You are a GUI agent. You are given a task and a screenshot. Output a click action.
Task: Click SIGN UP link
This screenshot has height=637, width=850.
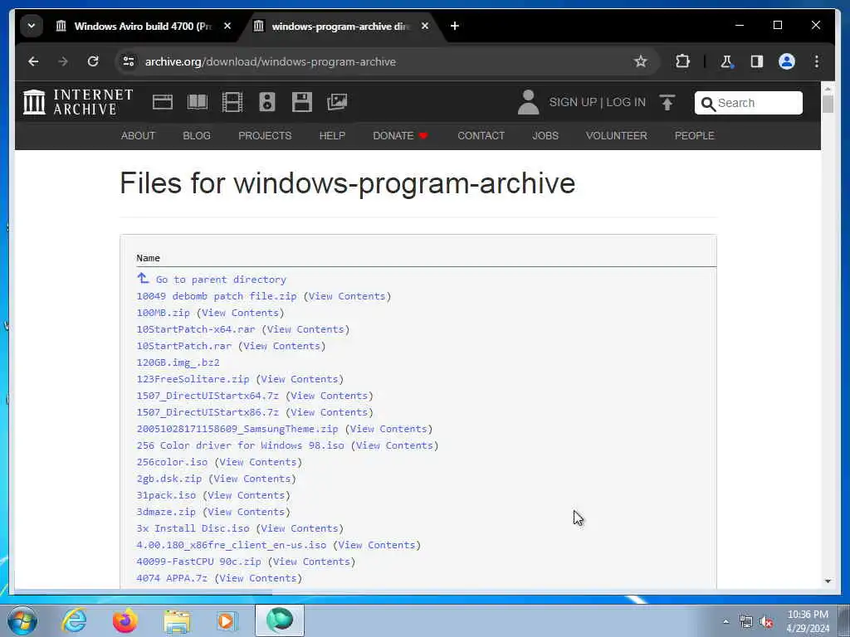pyautogui.click(x=573, y=102)
